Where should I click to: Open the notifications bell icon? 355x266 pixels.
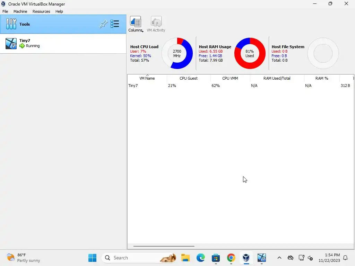[346, 258]
